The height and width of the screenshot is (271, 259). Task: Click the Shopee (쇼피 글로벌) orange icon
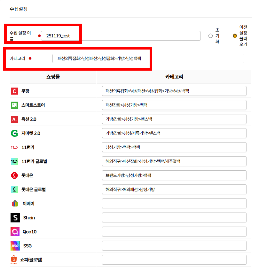(x=14, y=259)
